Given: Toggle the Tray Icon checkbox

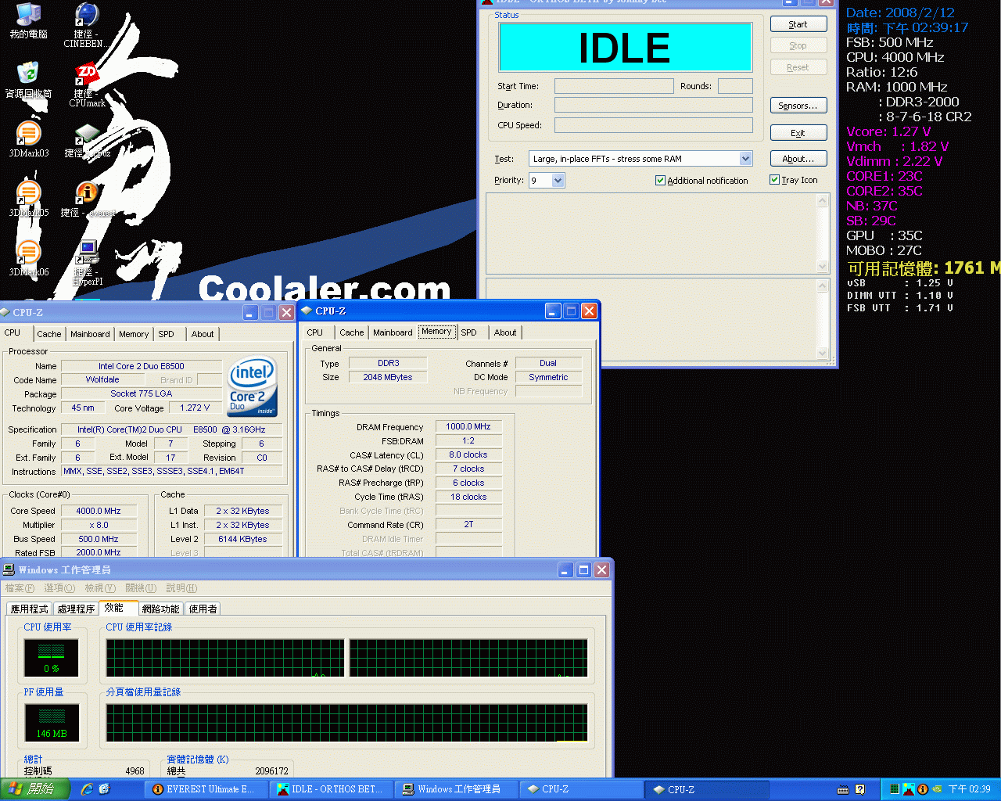Looking at the screenshot, I should tap(774, 180).
